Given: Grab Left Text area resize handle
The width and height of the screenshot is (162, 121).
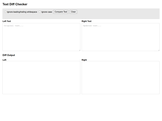Looking at the screenshot, I should pyautogui.click(x=79, y=50).
